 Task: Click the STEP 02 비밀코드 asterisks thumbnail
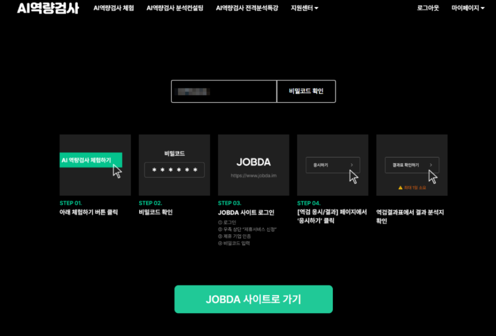174,165
